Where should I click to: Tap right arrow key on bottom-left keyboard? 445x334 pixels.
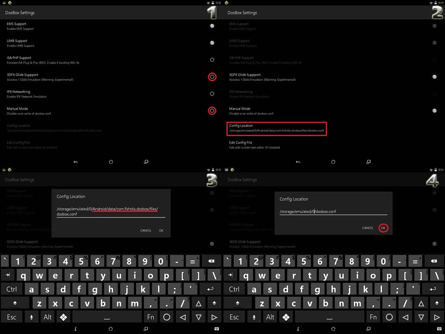click(x=214, y=317)
